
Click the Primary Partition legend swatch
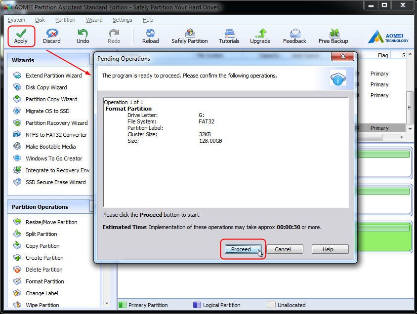pyautogui.click(x=123, y=305)
